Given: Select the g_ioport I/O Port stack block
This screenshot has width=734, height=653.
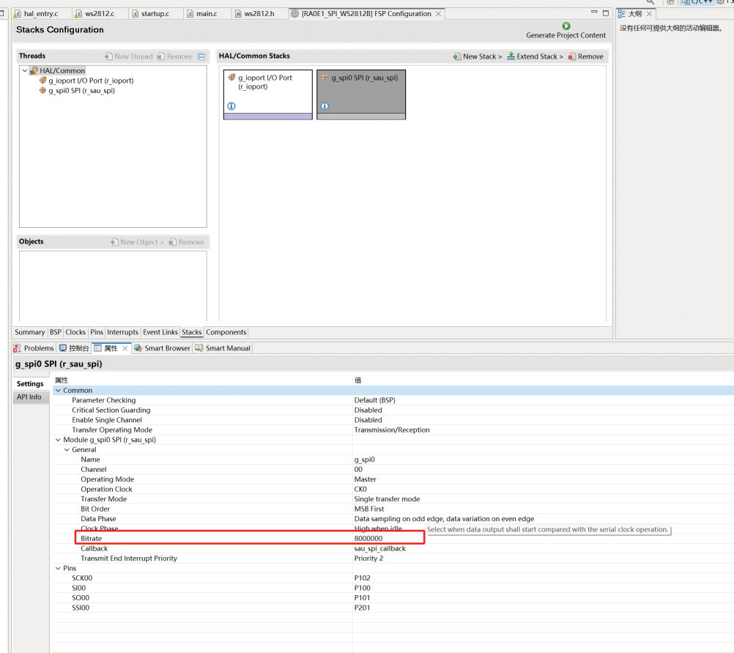Looking at the screenshot, I should click(268, 95).
